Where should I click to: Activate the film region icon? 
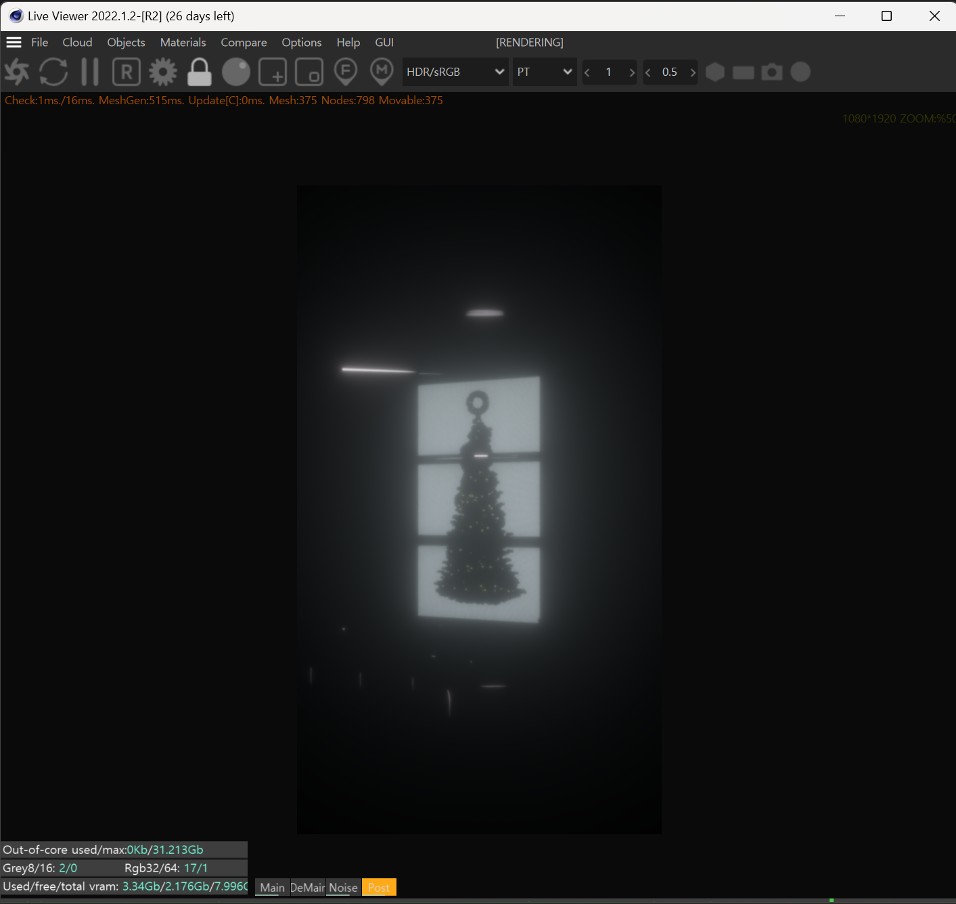[309, 72]
